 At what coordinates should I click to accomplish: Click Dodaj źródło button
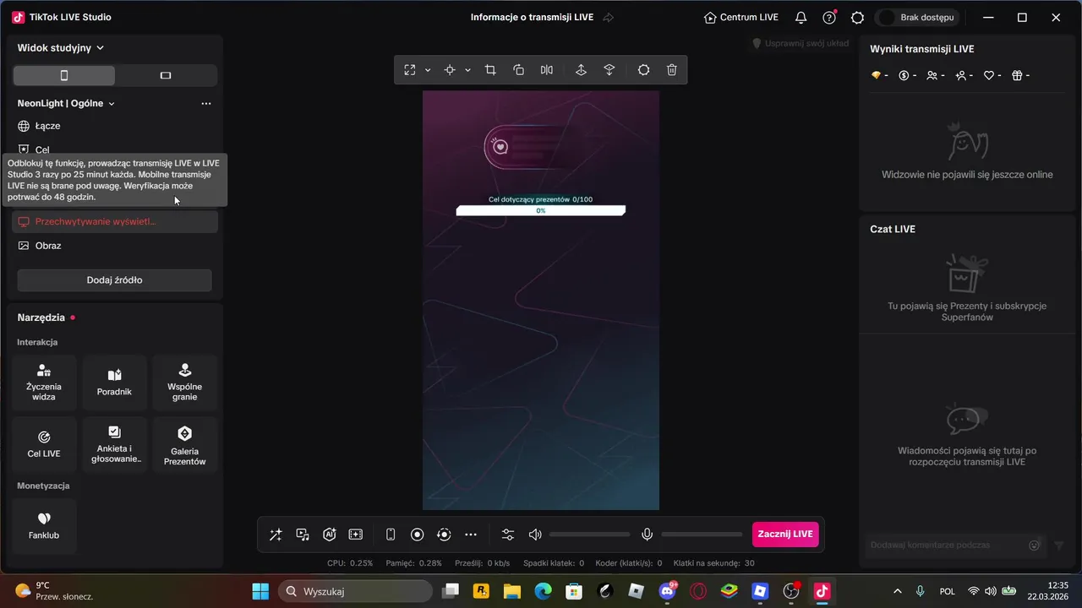coord(115,280)
